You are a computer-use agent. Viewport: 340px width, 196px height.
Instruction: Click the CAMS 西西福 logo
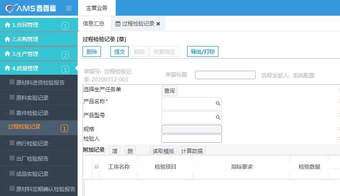point(31,8)
